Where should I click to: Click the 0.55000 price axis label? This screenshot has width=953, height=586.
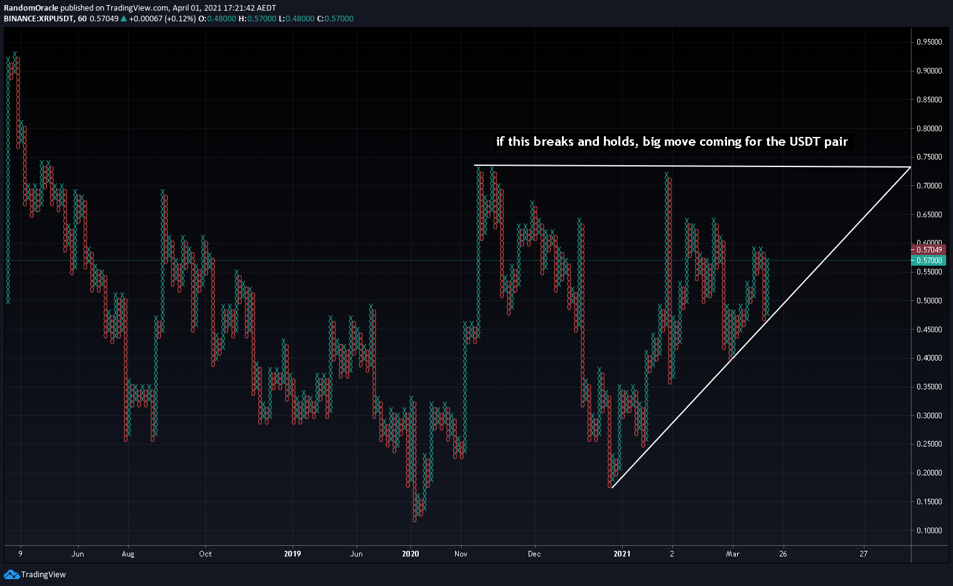(x=929, y=272)
